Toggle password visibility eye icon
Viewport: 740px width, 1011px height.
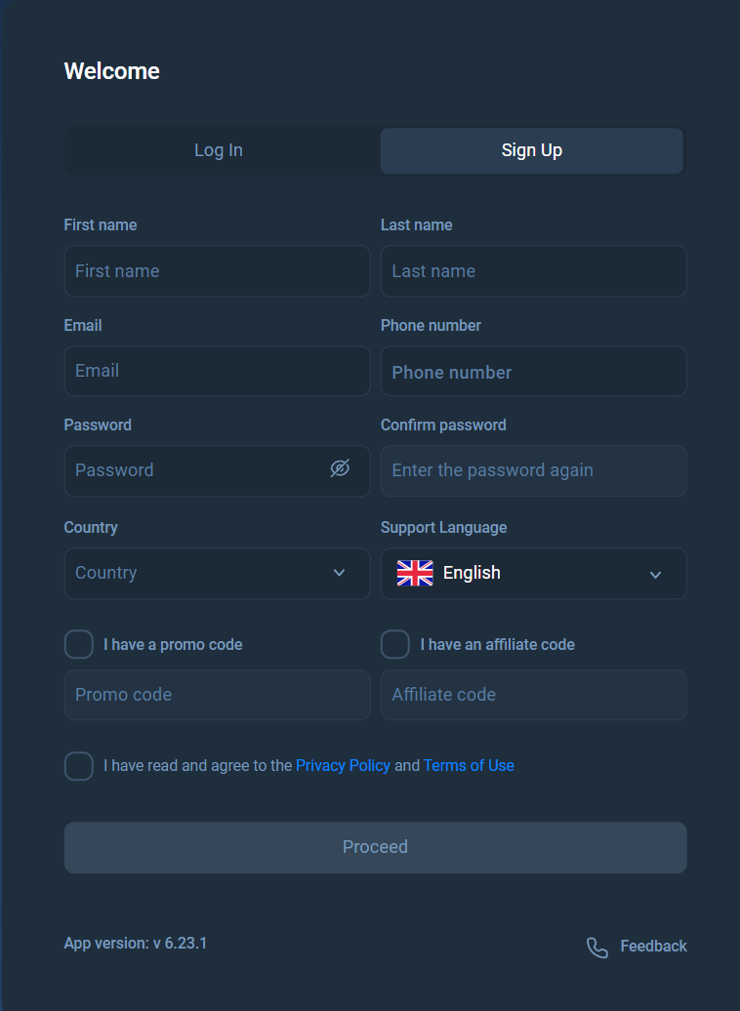tap(340, 469)
